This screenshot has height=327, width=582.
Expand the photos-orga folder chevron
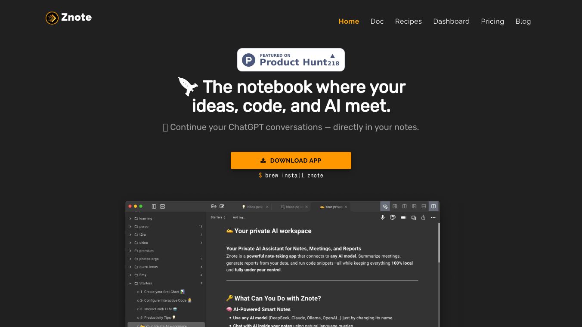pyautogui.click(x=130, y=259)
